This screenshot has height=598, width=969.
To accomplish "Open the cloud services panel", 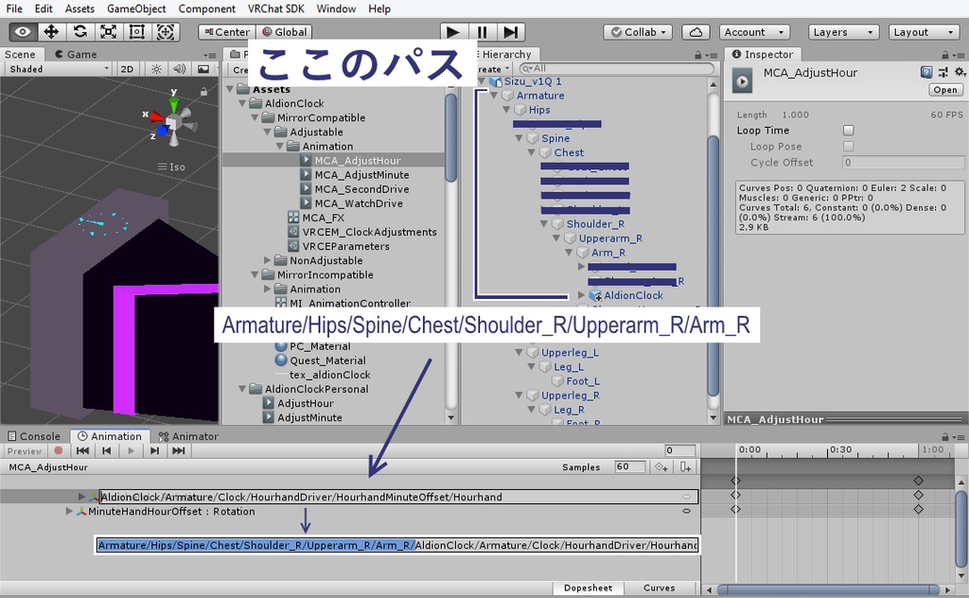I will point(696,32).
